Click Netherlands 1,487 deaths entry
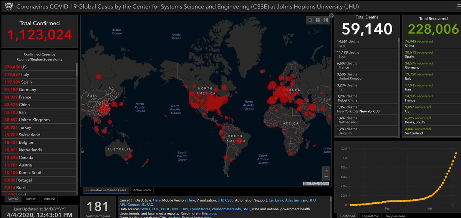461x218 pixels. 366,120
